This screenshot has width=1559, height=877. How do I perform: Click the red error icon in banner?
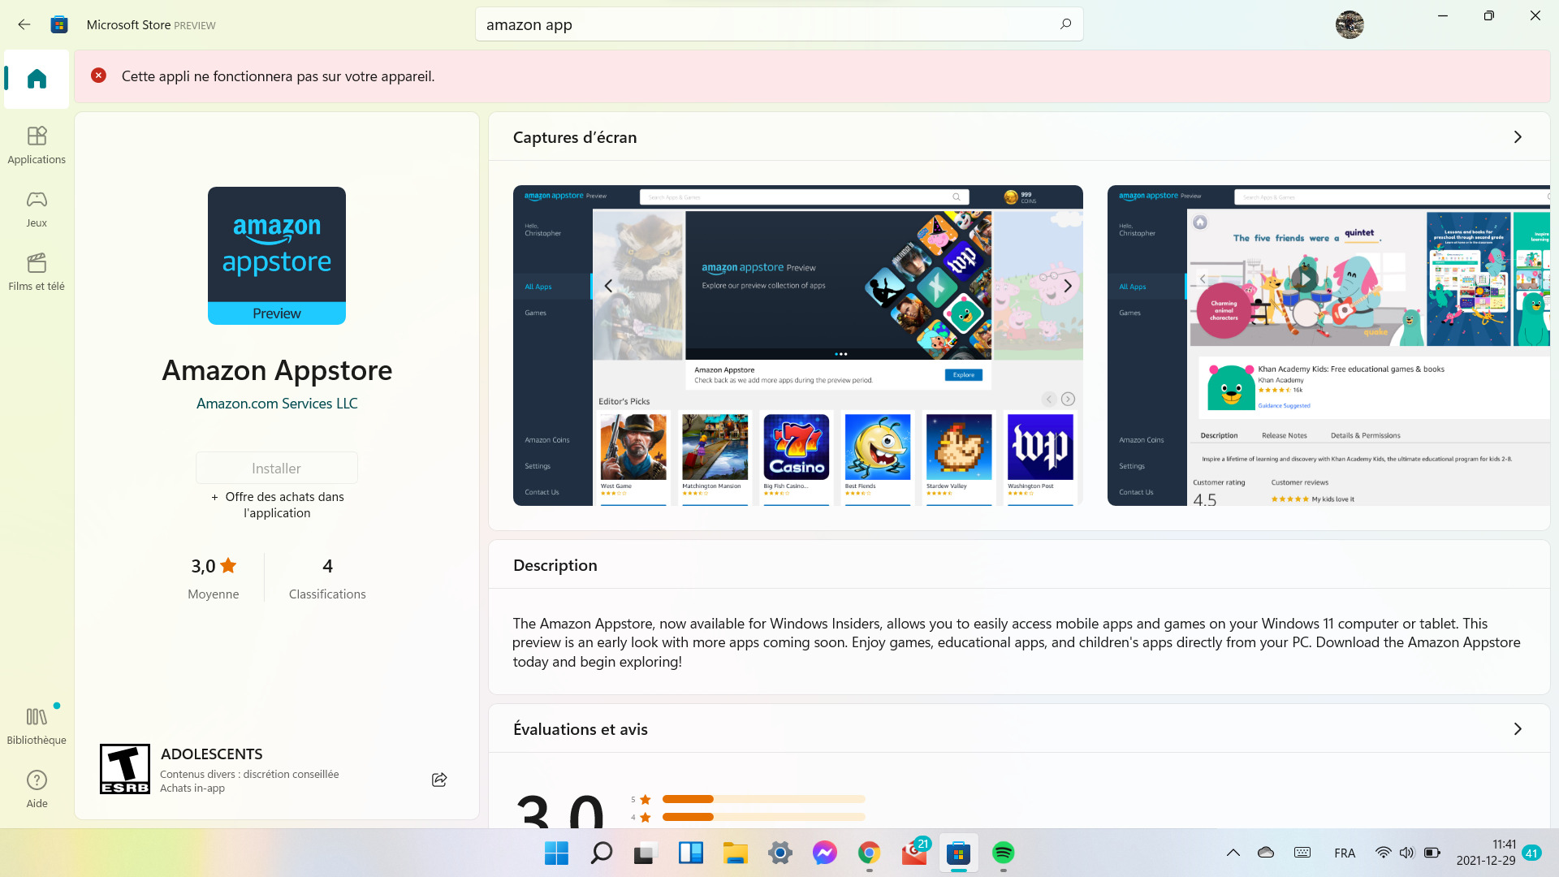click(98, 76)
